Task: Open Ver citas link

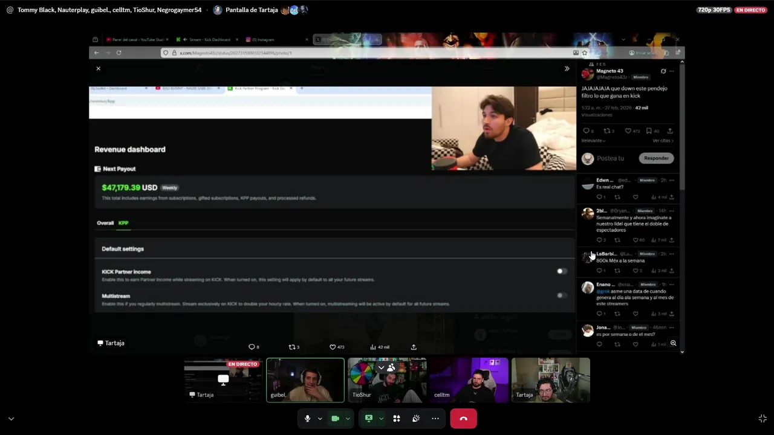Action: [x=663, y=141]
